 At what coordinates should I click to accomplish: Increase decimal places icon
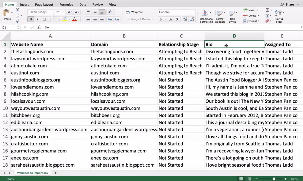(x=185, y=19)
